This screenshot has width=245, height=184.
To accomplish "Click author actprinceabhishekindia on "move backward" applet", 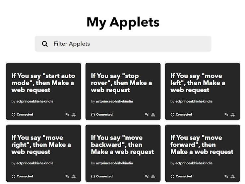I will 114,163.
